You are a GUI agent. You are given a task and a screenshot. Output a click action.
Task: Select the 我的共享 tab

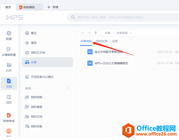pos(102,41)
